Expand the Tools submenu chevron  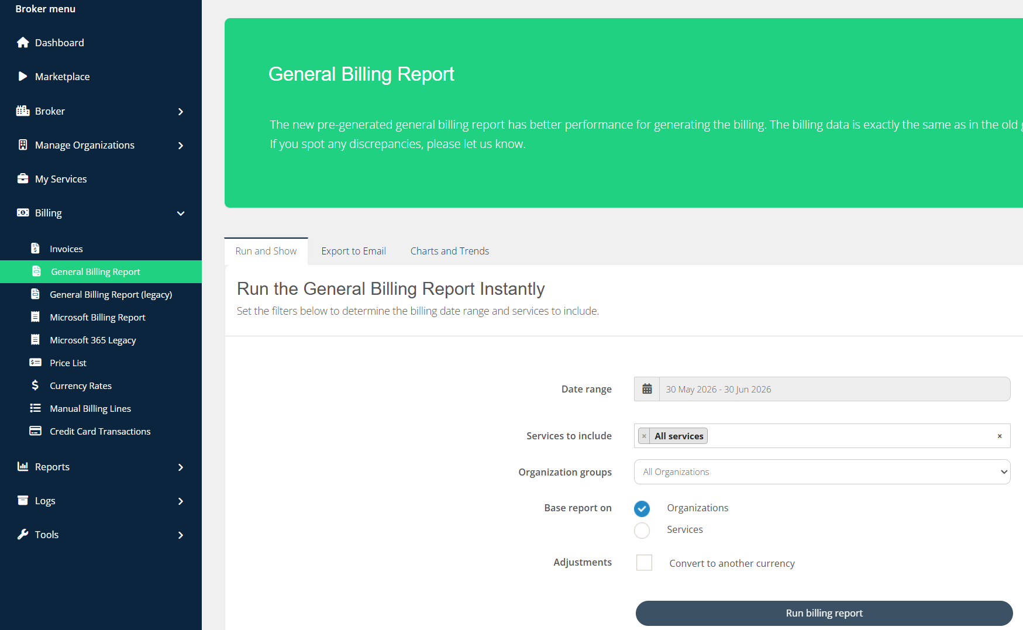[181, 535]
